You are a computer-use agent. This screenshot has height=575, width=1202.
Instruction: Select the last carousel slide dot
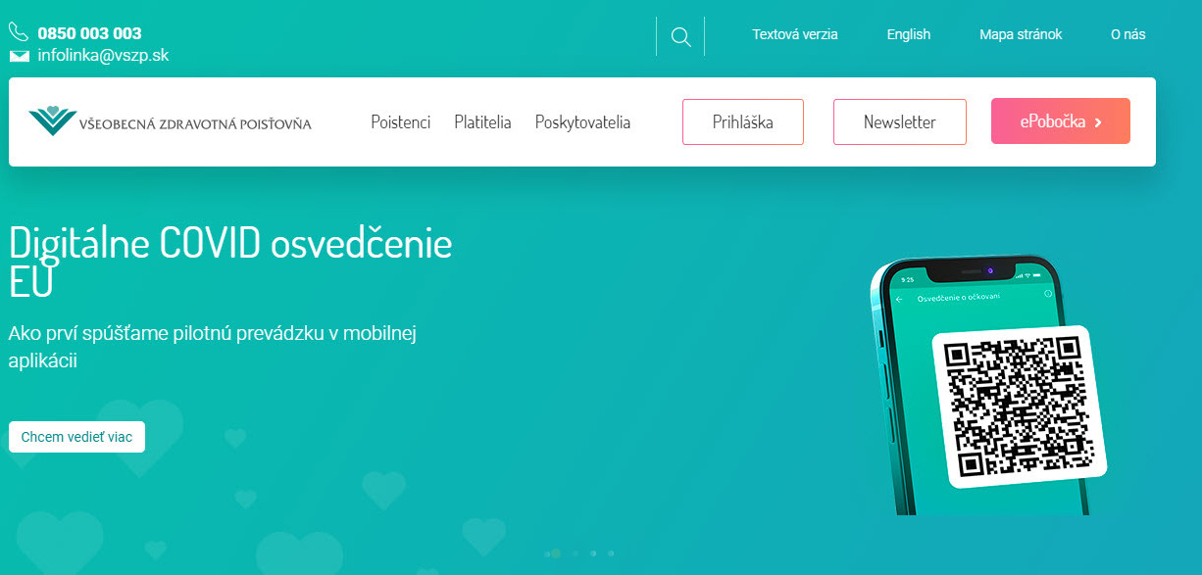611,553
